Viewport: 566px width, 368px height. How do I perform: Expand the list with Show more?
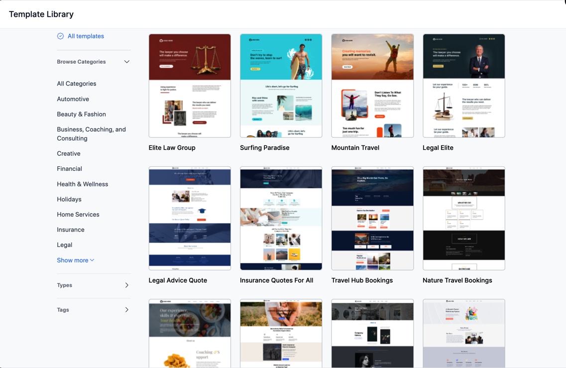(76, 260)
